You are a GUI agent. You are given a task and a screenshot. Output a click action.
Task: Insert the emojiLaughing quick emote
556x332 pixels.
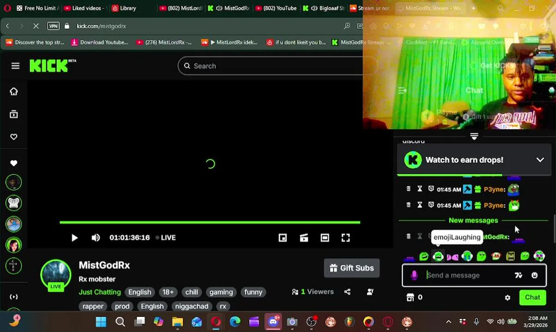[x=438, y=256]
